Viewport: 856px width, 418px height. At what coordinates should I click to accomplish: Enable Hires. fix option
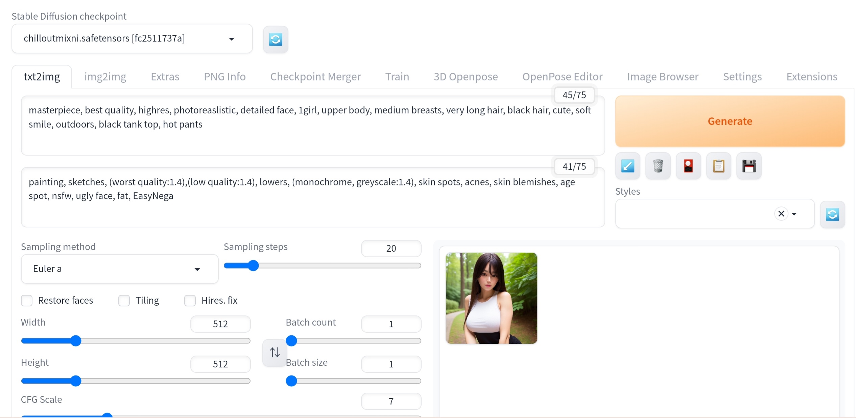pos(190,300)
